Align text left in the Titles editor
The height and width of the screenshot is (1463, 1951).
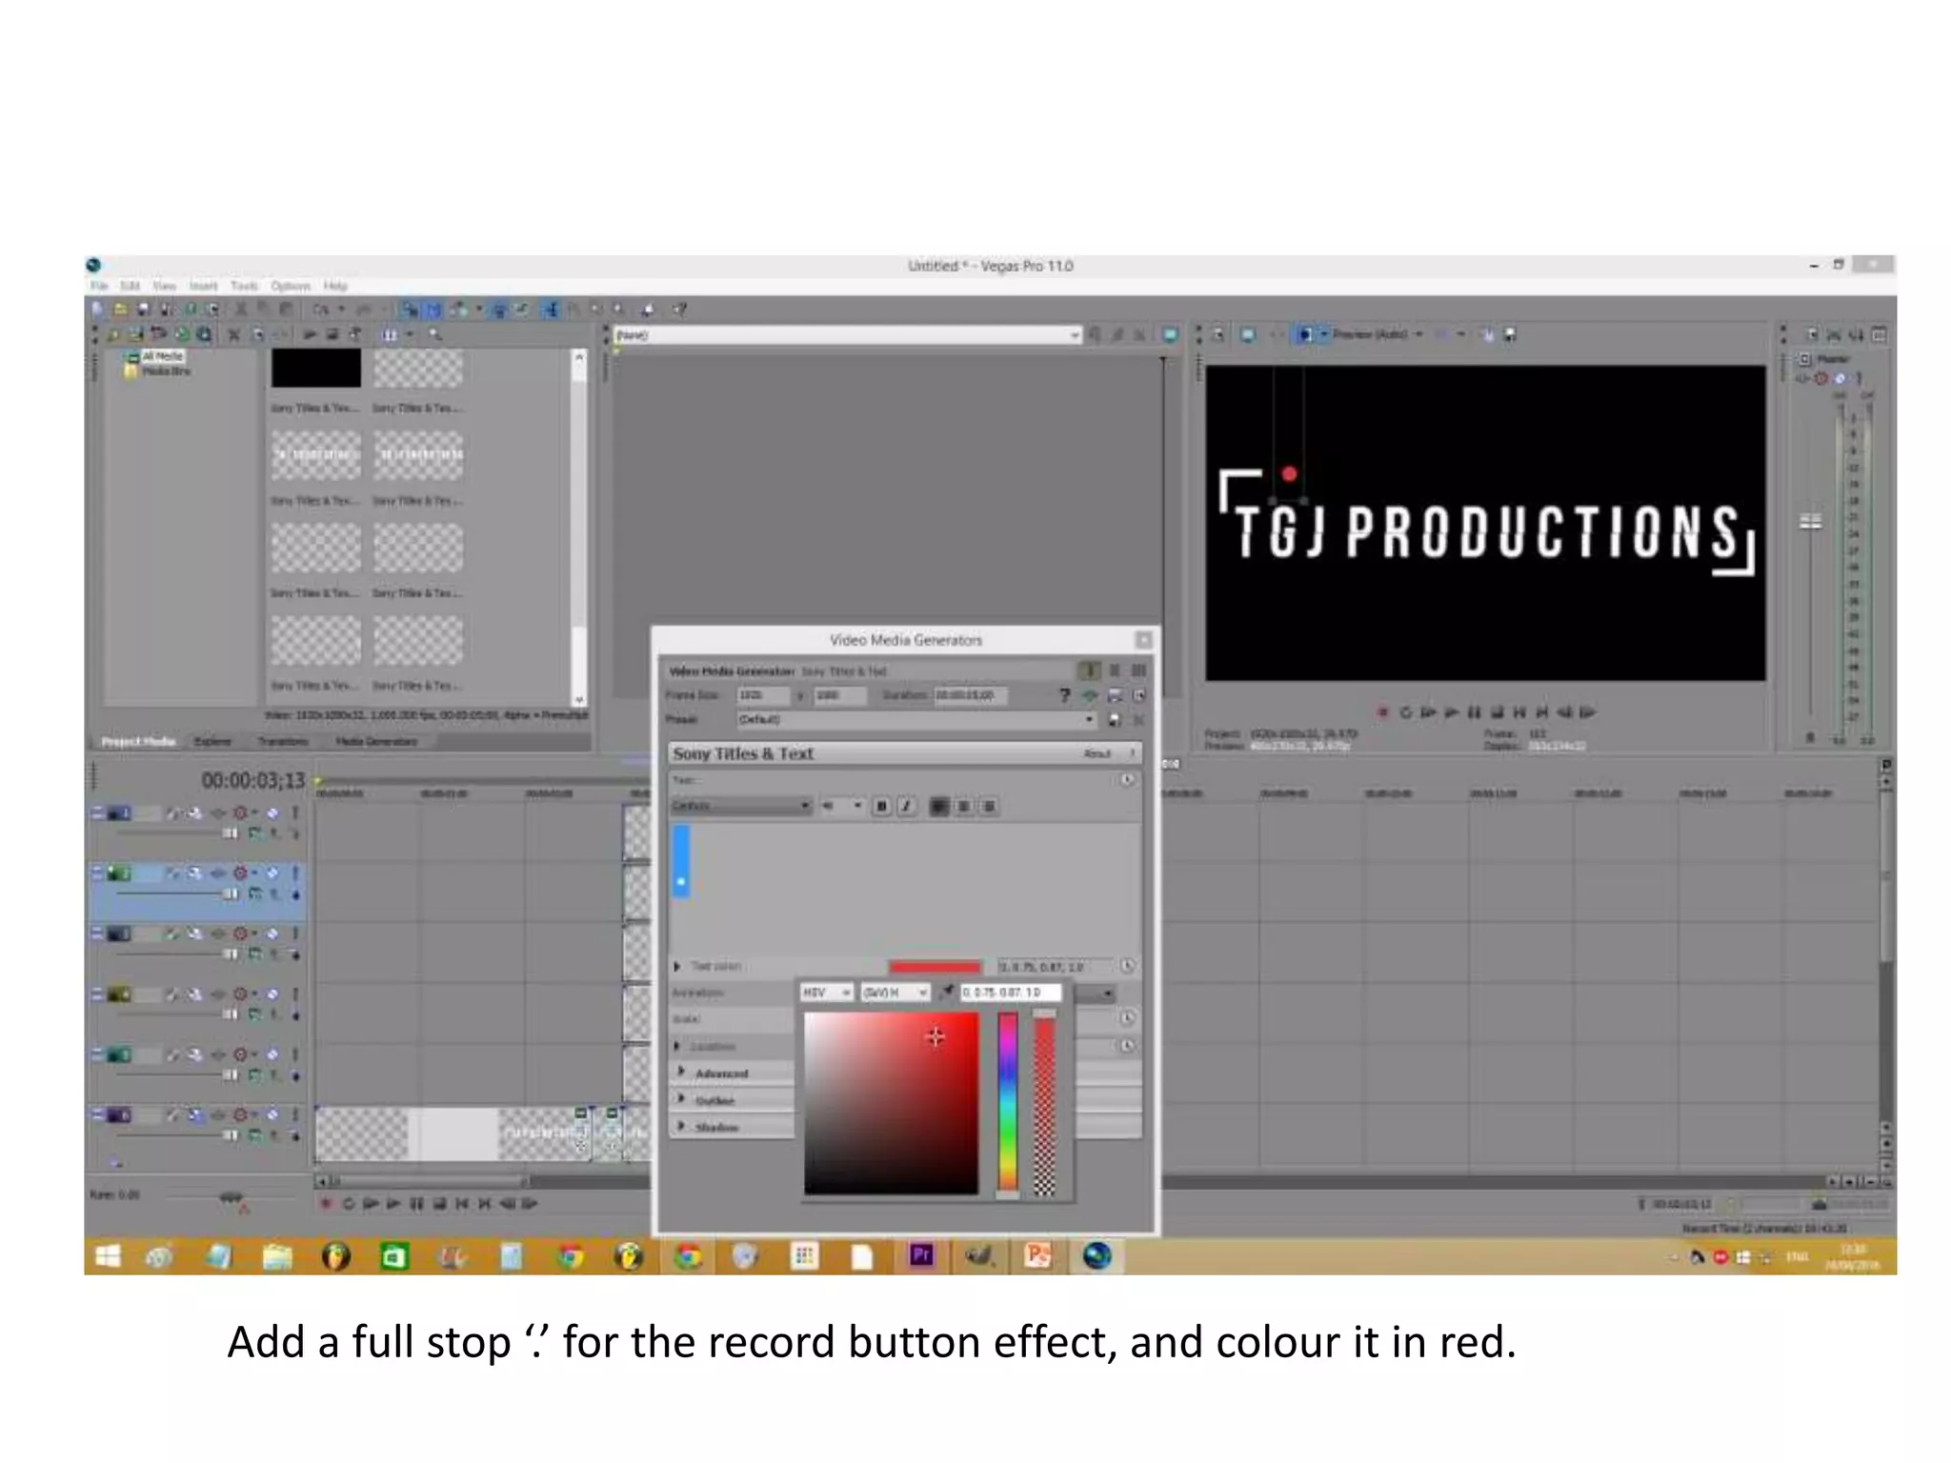tap(939, 807)
